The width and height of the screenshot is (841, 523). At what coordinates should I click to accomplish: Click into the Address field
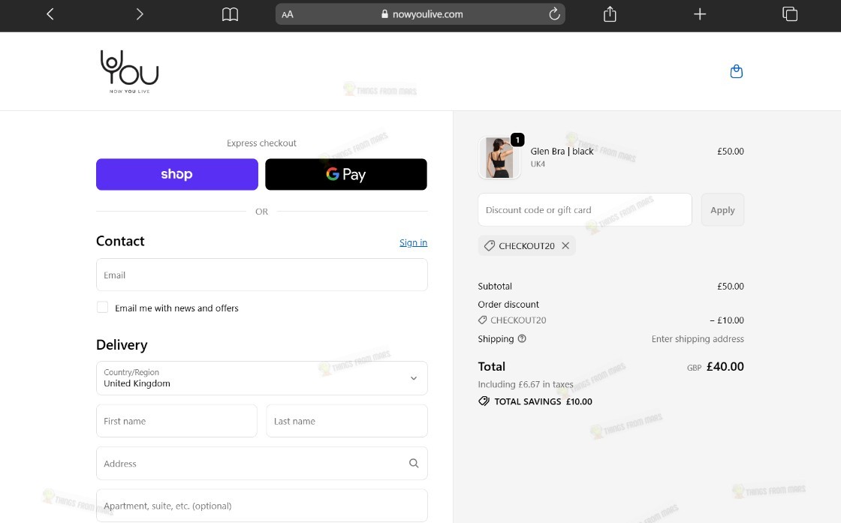click(x=262, y=463)
